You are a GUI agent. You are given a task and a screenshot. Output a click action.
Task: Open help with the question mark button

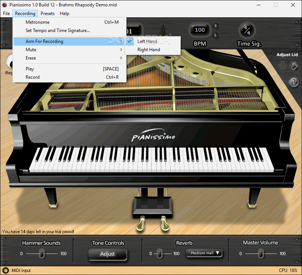[x=294, y=82]
